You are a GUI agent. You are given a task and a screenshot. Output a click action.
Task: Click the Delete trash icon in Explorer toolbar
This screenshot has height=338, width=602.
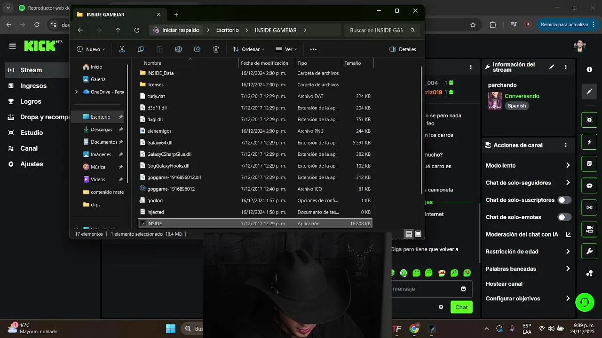point(216,49)
